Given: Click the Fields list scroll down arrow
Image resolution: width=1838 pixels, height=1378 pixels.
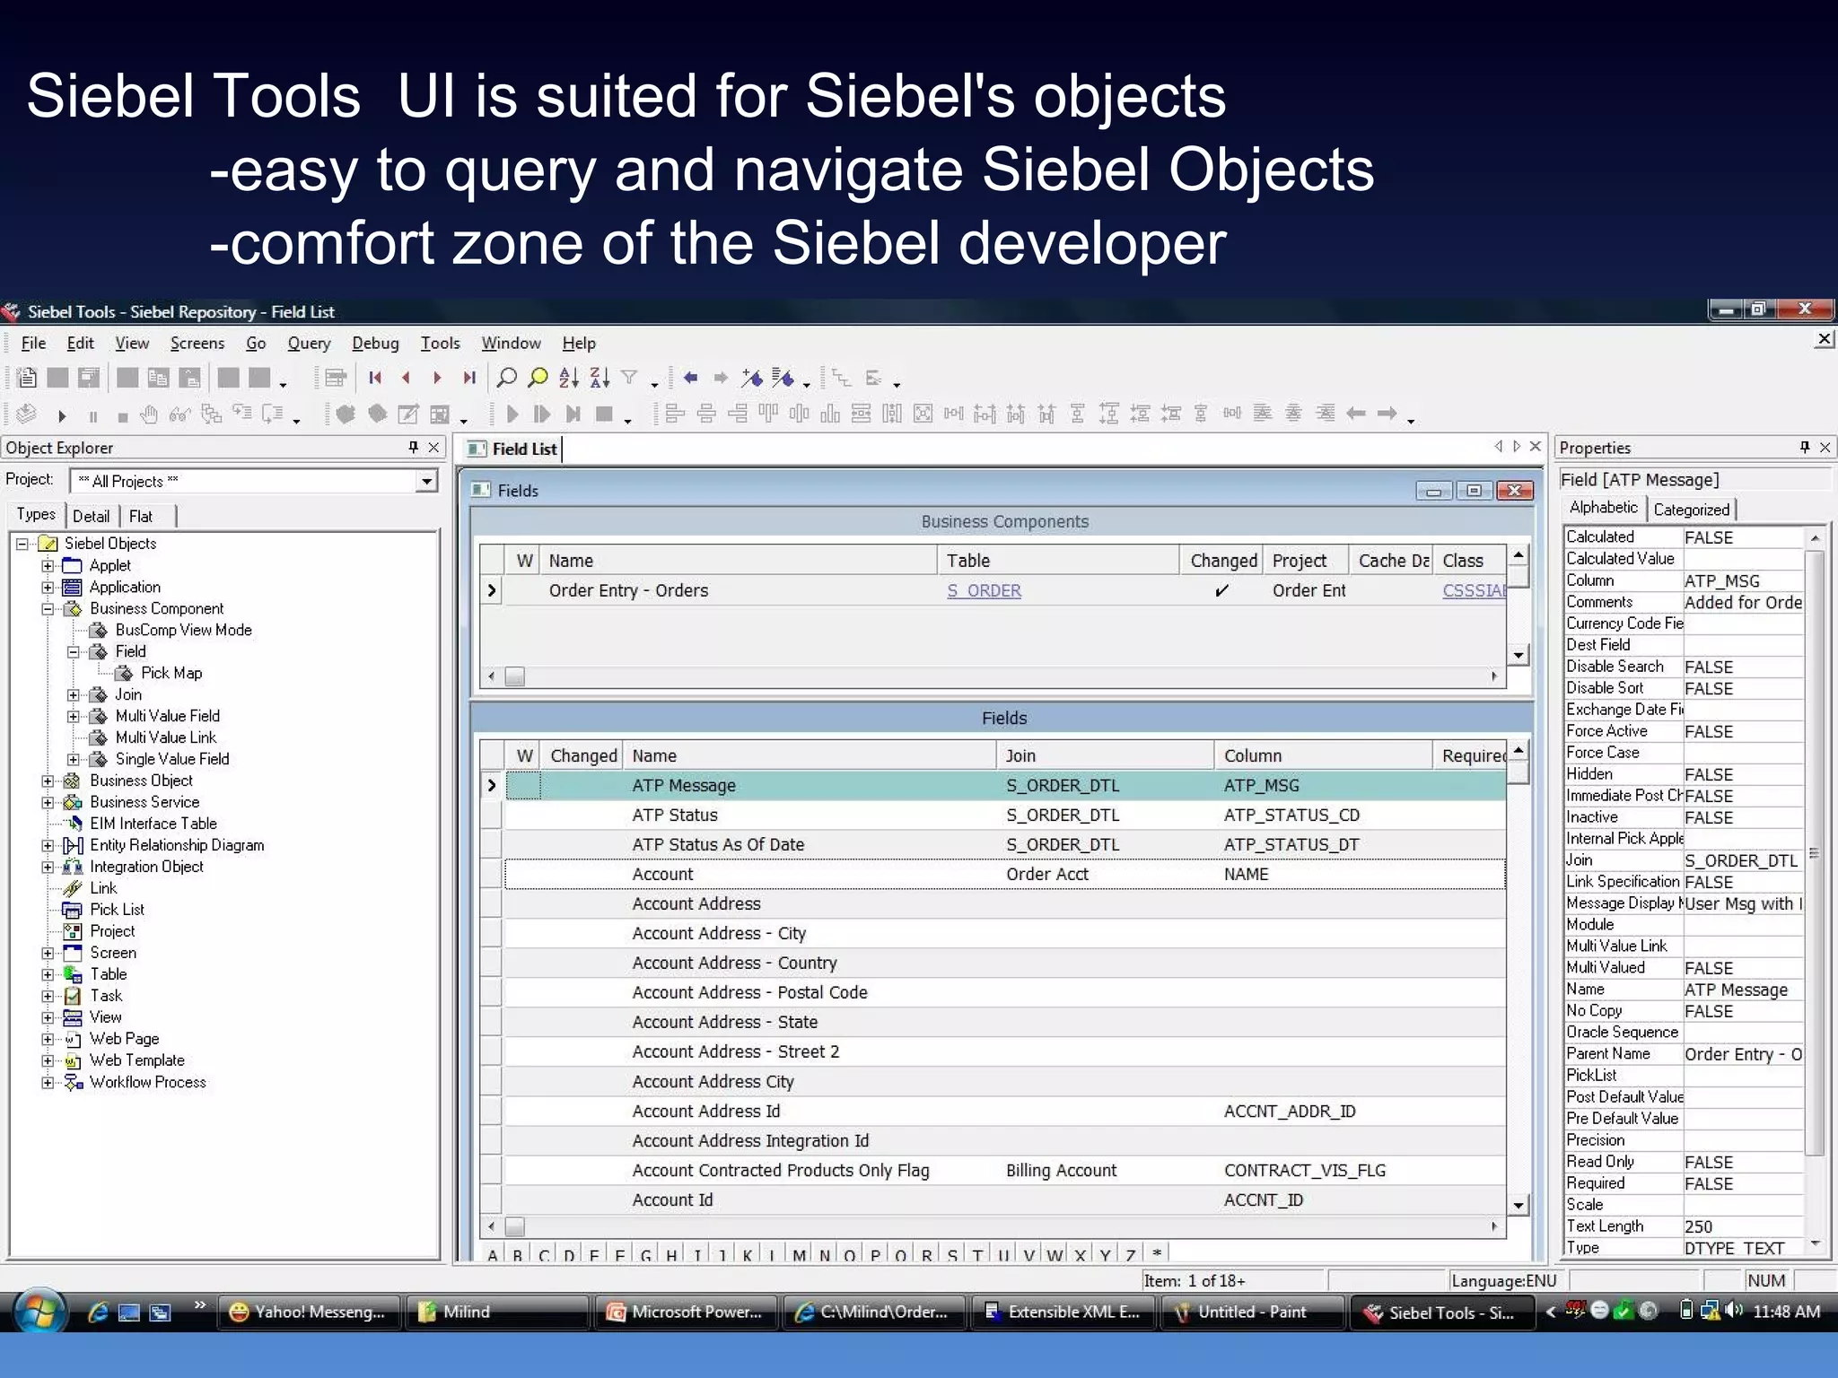Looking at the screenshot, I should click(x=1518, y=1205).
